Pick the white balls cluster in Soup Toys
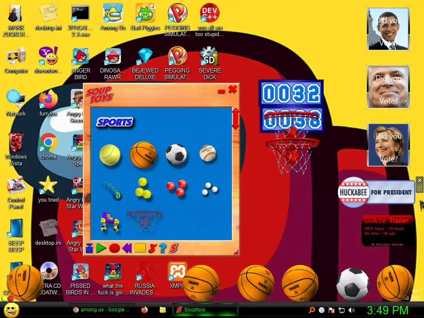The image size is (424, 318). [x=210, y=189]
